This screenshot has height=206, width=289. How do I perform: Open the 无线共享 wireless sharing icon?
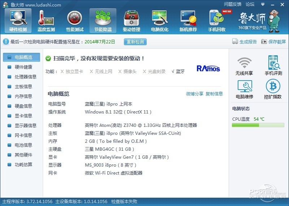pyautogui.click(x=244, y=66)
